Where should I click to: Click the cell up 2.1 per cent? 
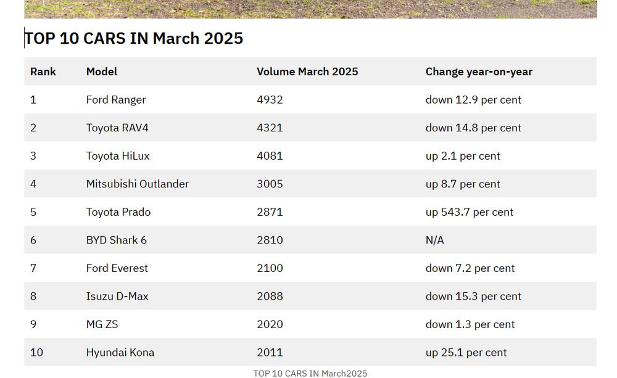pyautogui.click(x=462, y=156)
